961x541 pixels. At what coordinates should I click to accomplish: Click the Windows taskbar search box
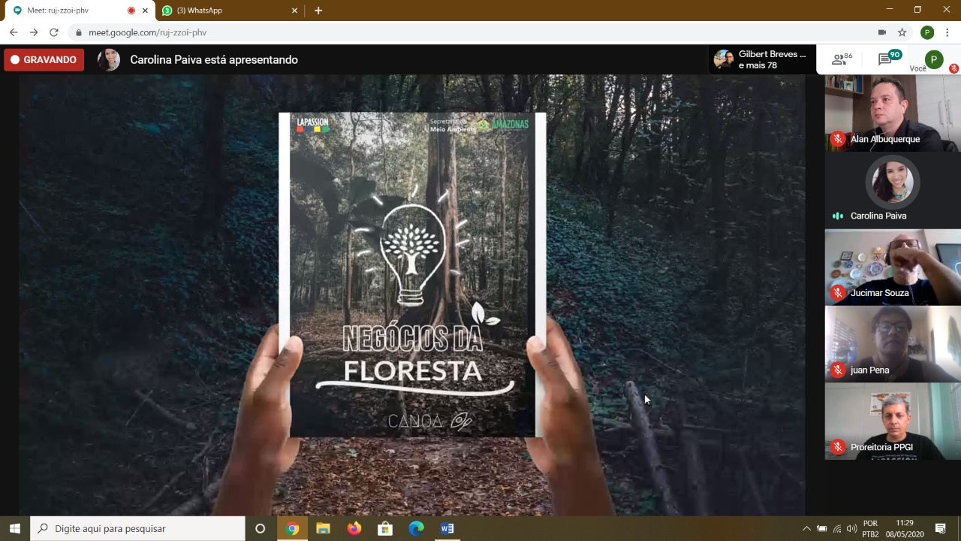138,528
